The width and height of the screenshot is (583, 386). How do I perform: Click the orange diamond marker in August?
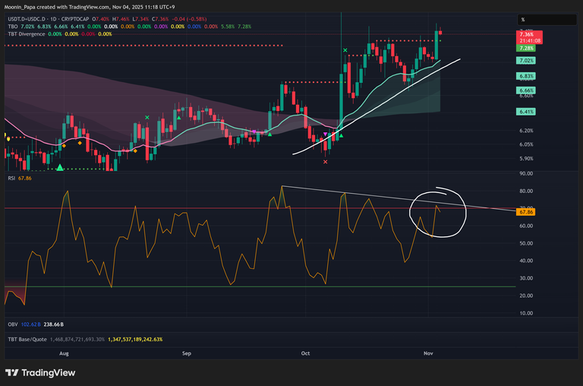[65, 144]
